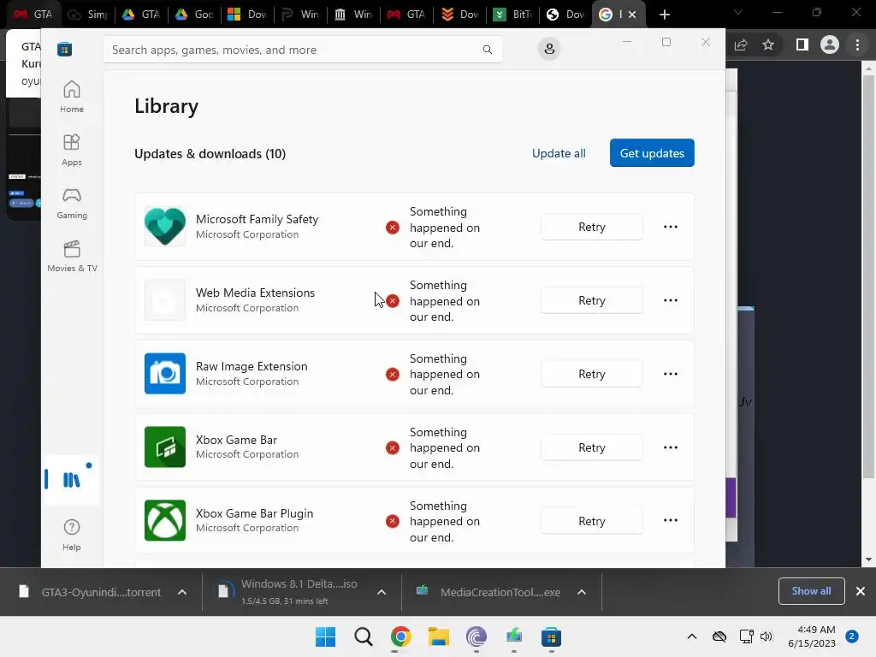Expand options for GTA3 torrent download

pos(182,592)
